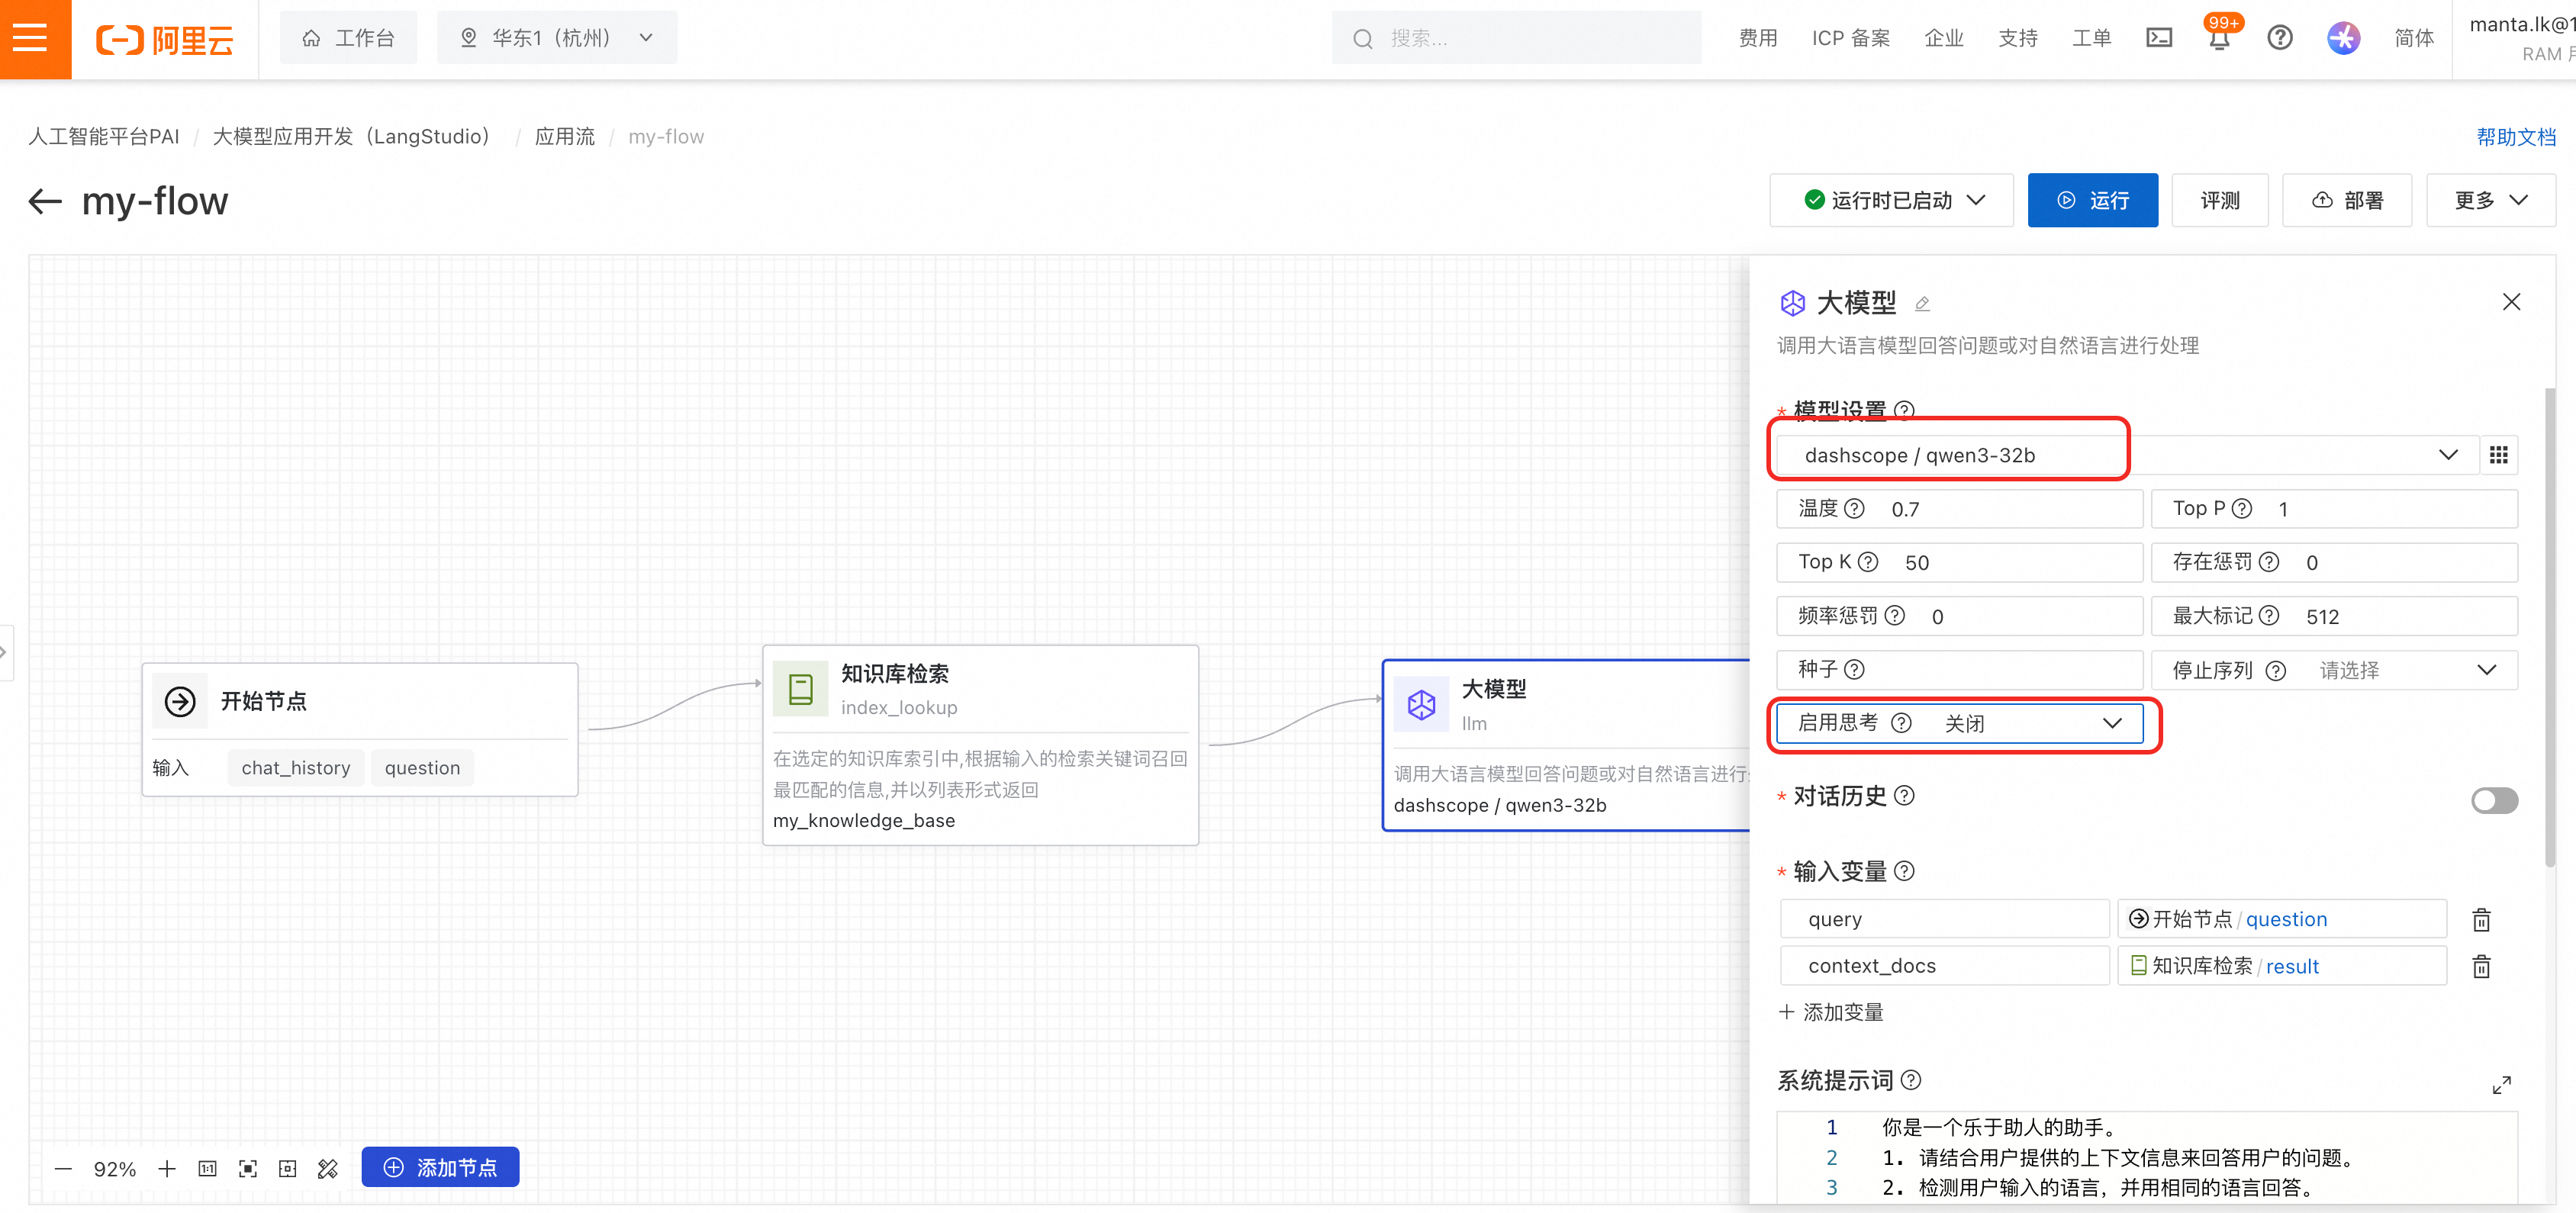The width and height of the screenshot is (2576, 1213).
Task: Open the hamburger navigation menu
Action: [x=34, y=38]
